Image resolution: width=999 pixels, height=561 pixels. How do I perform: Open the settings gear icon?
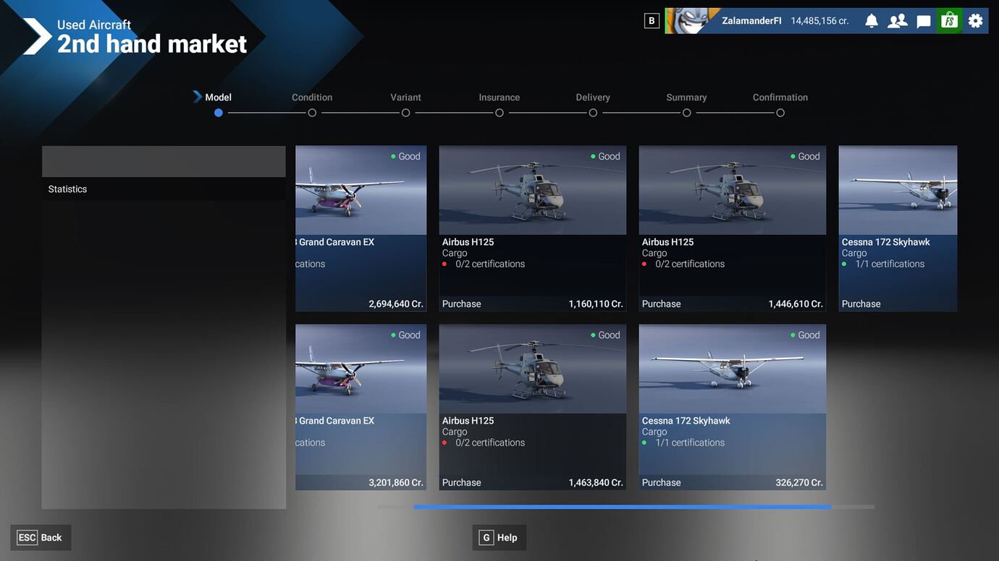976,21
